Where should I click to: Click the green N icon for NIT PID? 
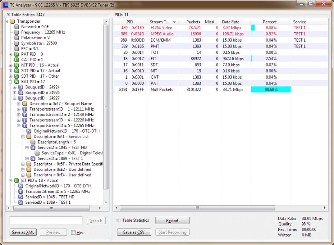[x=17, y=65]
